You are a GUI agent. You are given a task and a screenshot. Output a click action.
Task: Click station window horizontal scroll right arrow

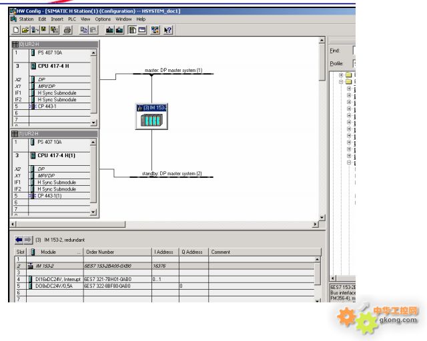click(315, 224)
